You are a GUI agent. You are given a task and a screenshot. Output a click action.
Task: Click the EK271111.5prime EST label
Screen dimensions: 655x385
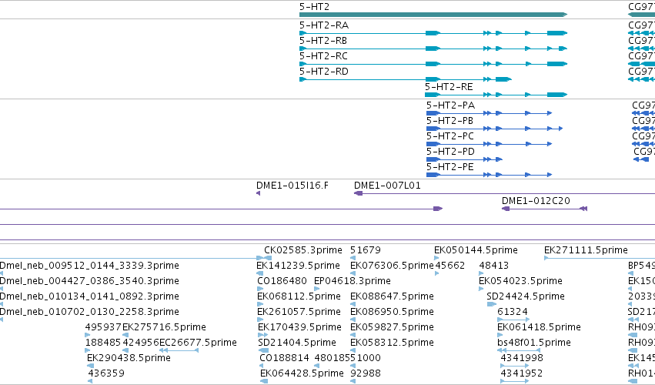coord(586,250)
